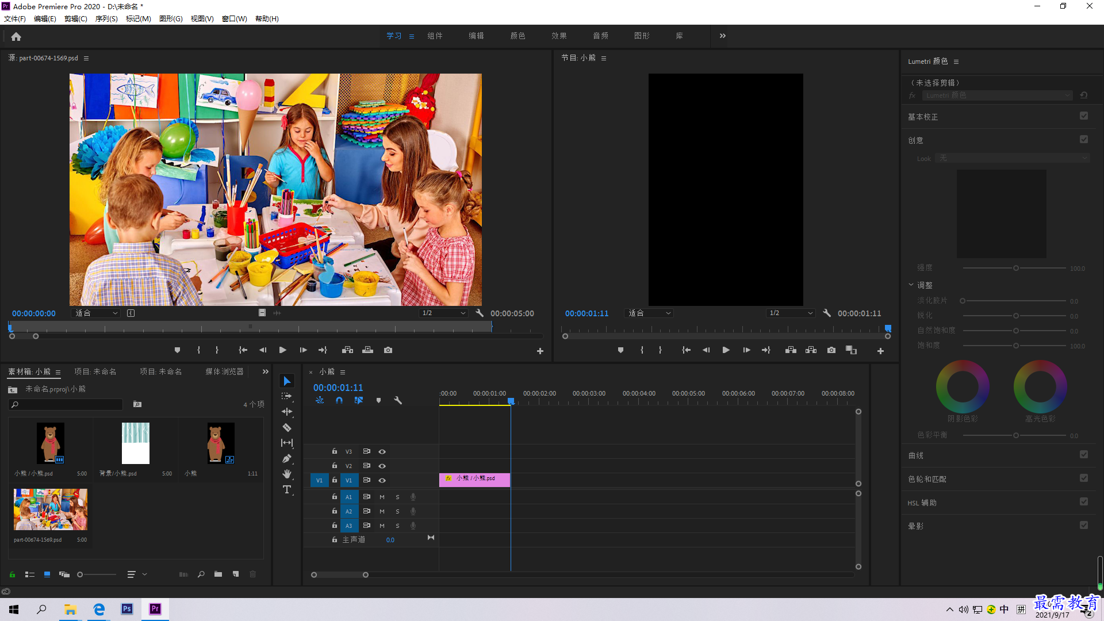Select the Hand tool
Screen dimensions: 1104x621
(287, 474)
